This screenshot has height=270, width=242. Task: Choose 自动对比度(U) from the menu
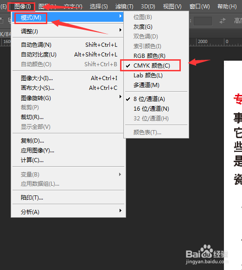click(68, 55)
